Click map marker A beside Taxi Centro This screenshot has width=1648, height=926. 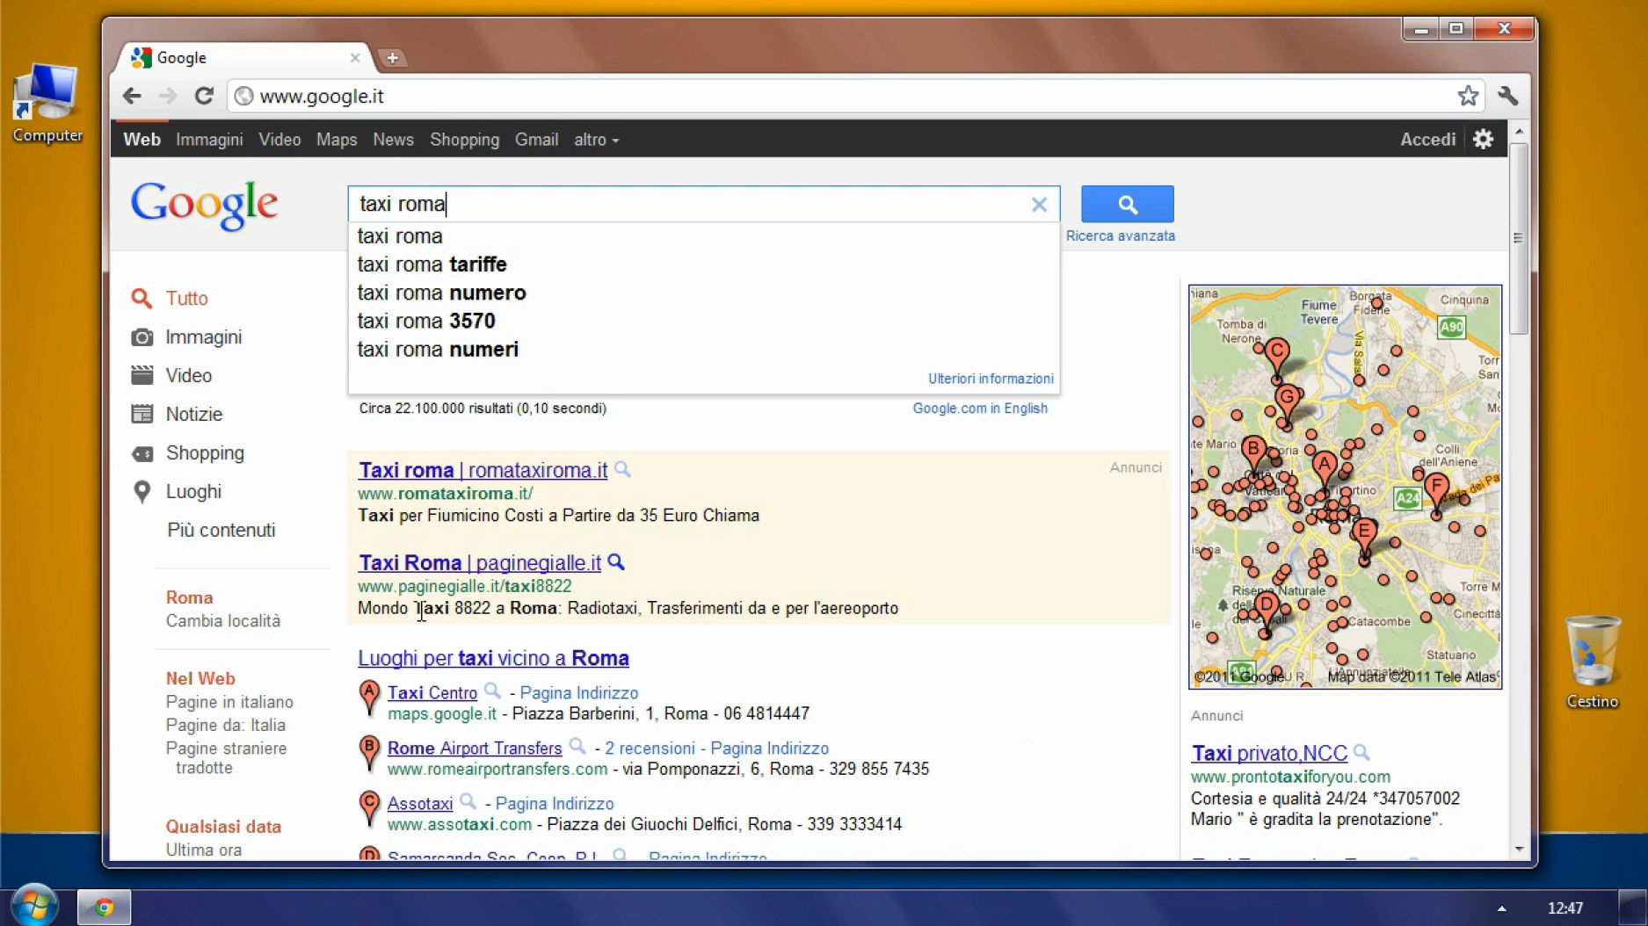click(369, 698)
